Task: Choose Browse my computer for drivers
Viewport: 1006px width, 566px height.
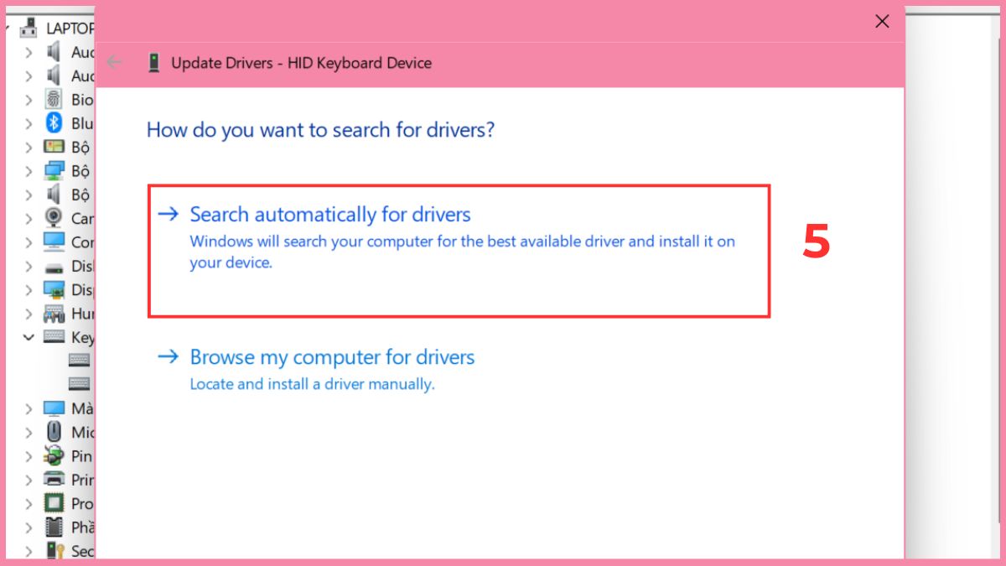Action: pyautogui.click(x=332, y=356)
